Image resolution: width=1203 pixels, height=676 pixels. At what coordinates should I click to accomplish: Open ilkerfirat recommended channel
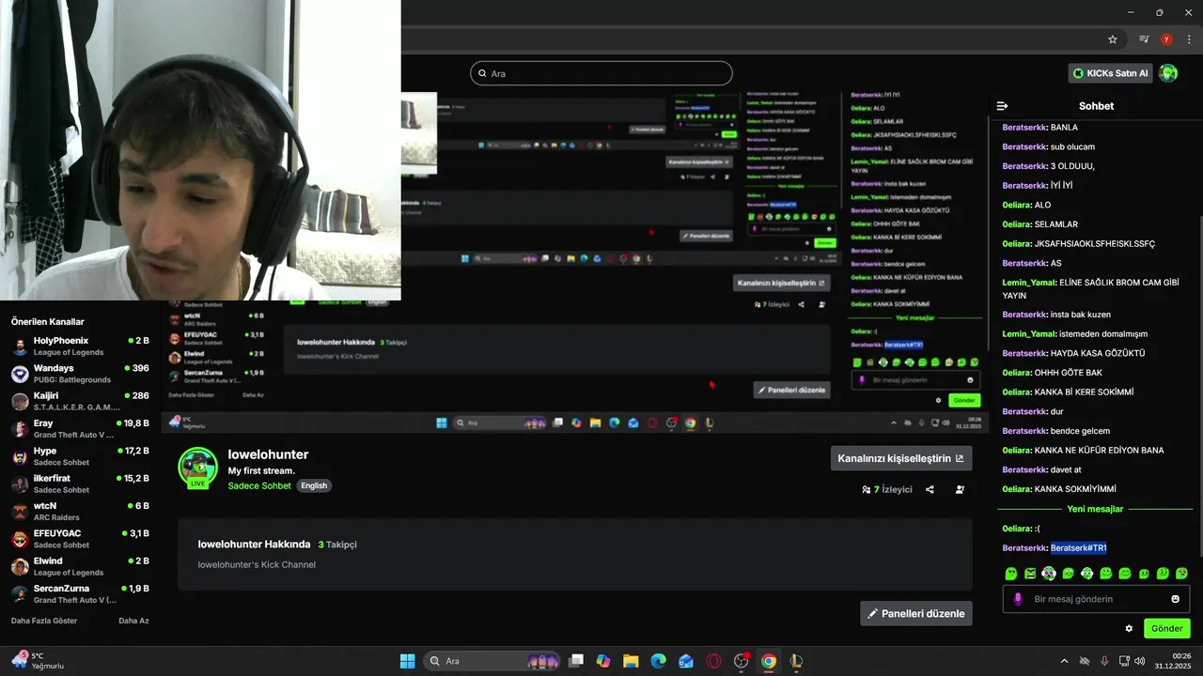pos(80,484)
